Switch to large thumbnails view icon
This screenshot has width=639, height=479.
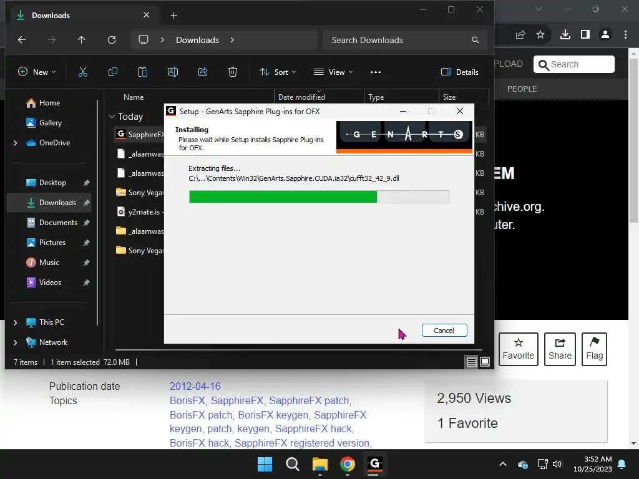(x=485, y=362)
